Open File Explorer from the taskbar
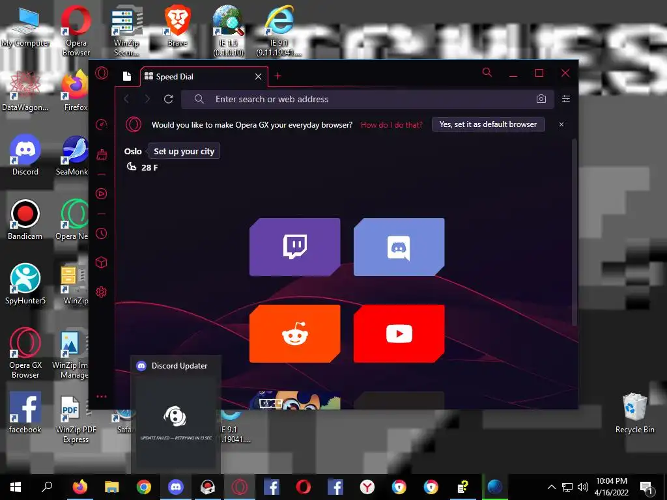Screen dimensions: 667x500 112,487
